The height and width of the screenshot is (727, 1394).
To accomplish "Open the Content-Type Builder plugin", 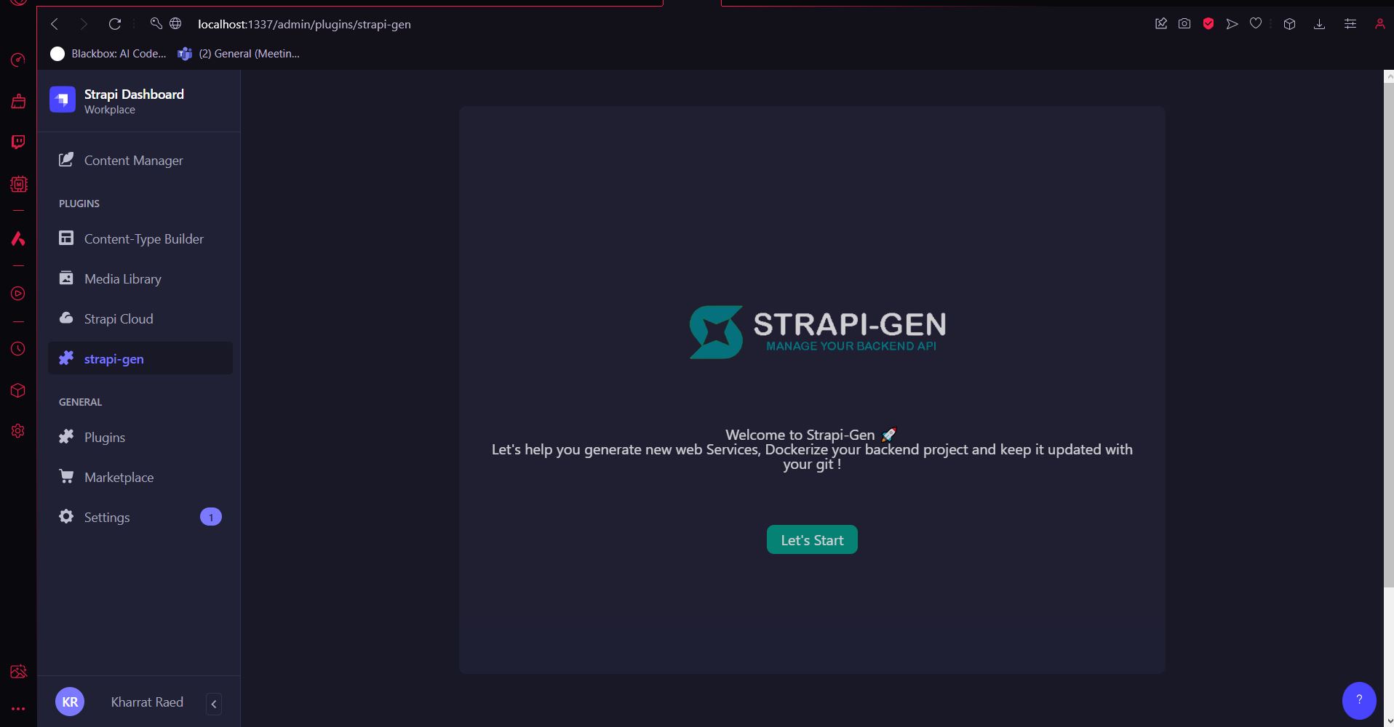I will pos(143,239).
